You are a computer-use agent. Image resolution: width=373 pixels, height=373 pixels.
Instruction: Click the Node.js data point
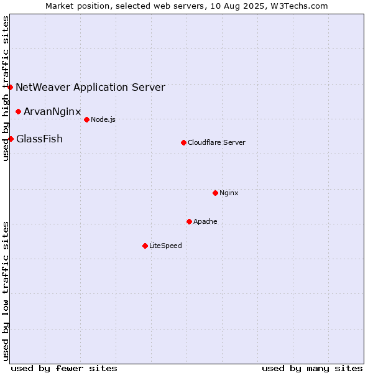[87, 119]
